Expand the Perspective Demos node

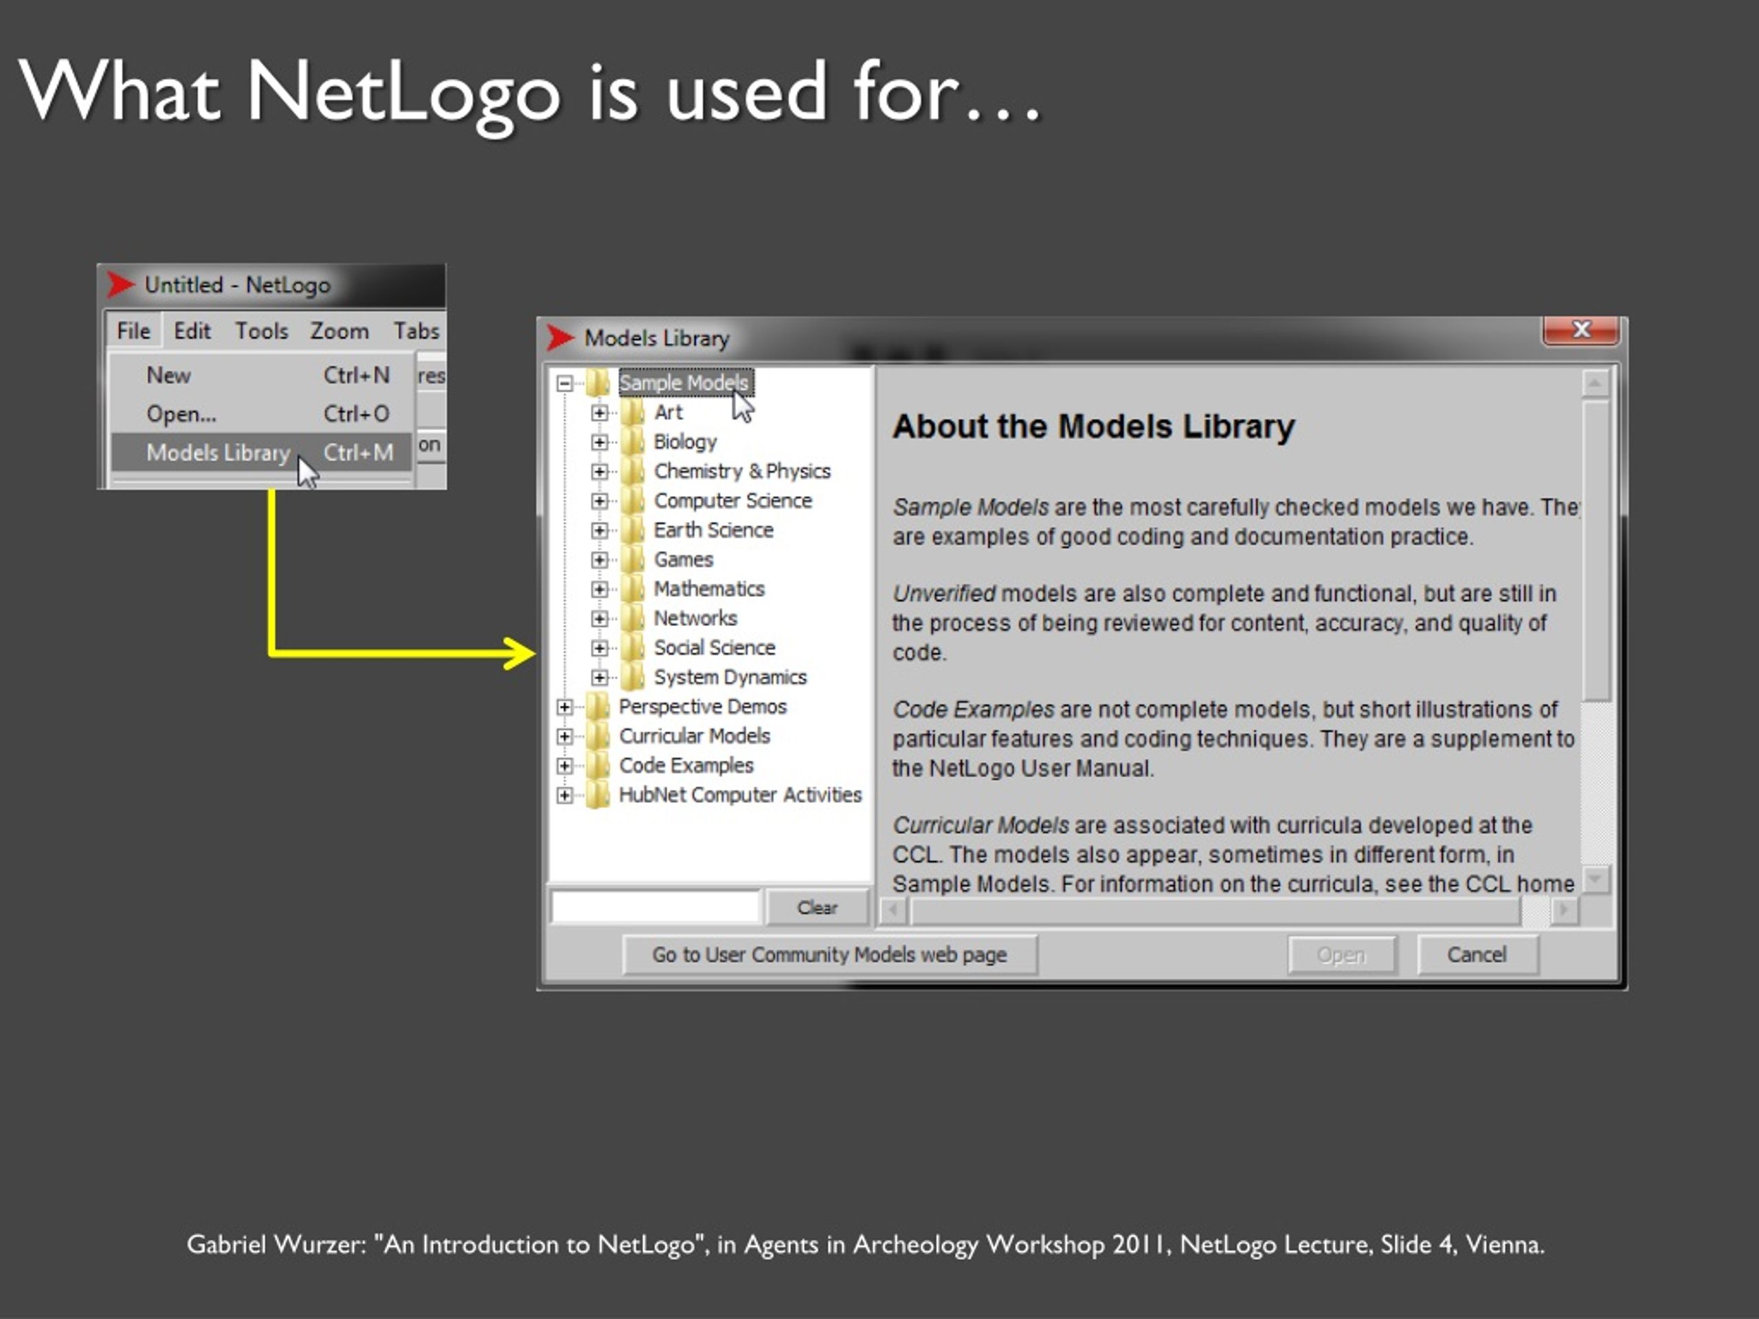coord(565,707)
